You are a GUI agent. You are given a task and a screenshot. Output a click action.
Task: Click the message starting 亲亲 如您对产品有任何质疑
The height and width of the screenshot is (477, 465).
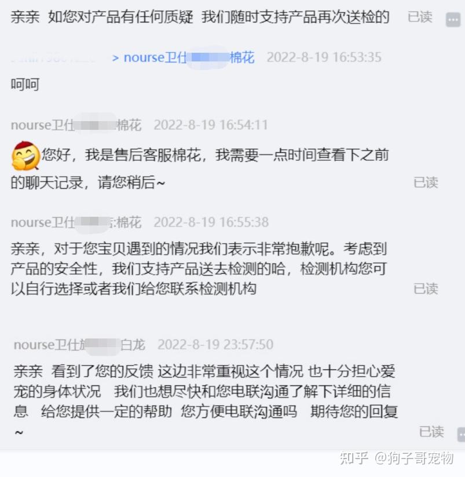200,17
